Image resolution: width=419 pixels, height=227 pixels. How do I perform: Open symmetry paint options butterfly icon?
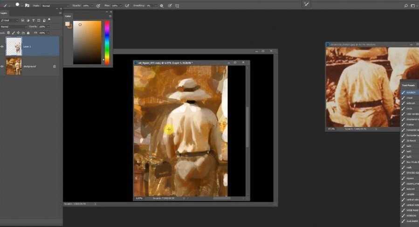177,6
